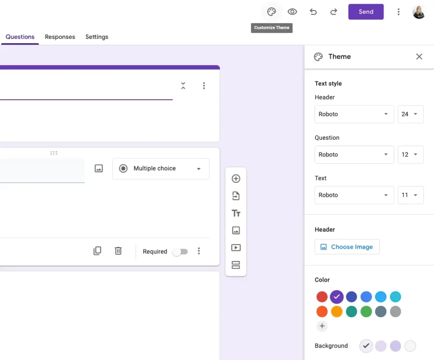Select the red theme color swatch
434x360 pixels.
pyautogui.click(x=322, y=297)
